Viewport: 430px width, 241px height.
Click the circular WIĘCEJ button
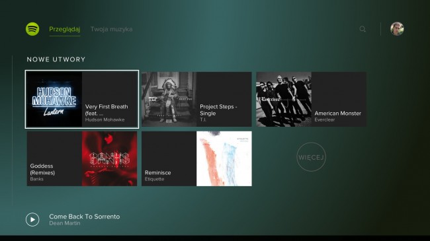(x=311, y=157)
